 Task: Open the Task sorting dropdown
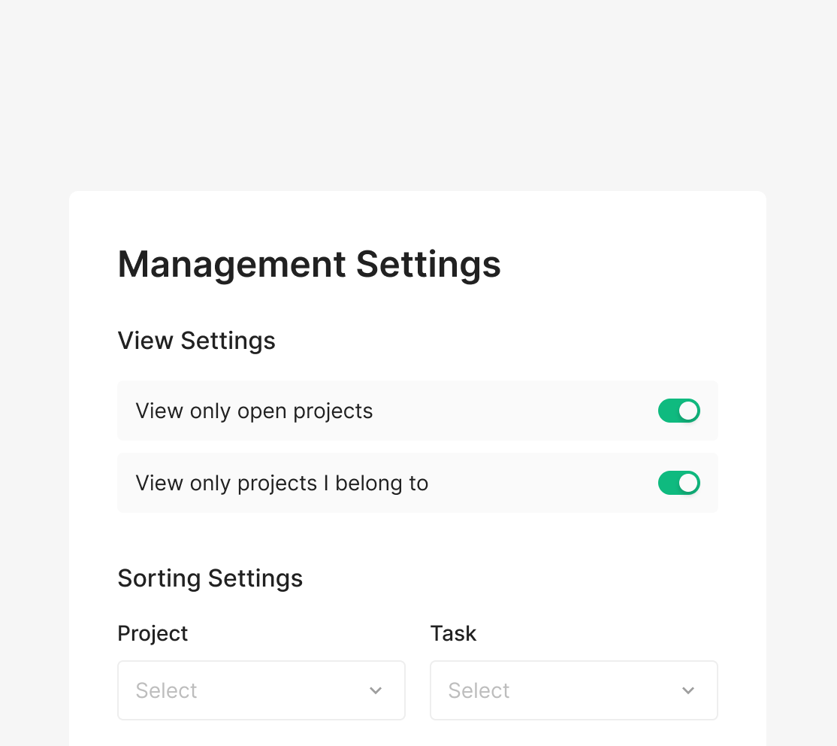573,690
